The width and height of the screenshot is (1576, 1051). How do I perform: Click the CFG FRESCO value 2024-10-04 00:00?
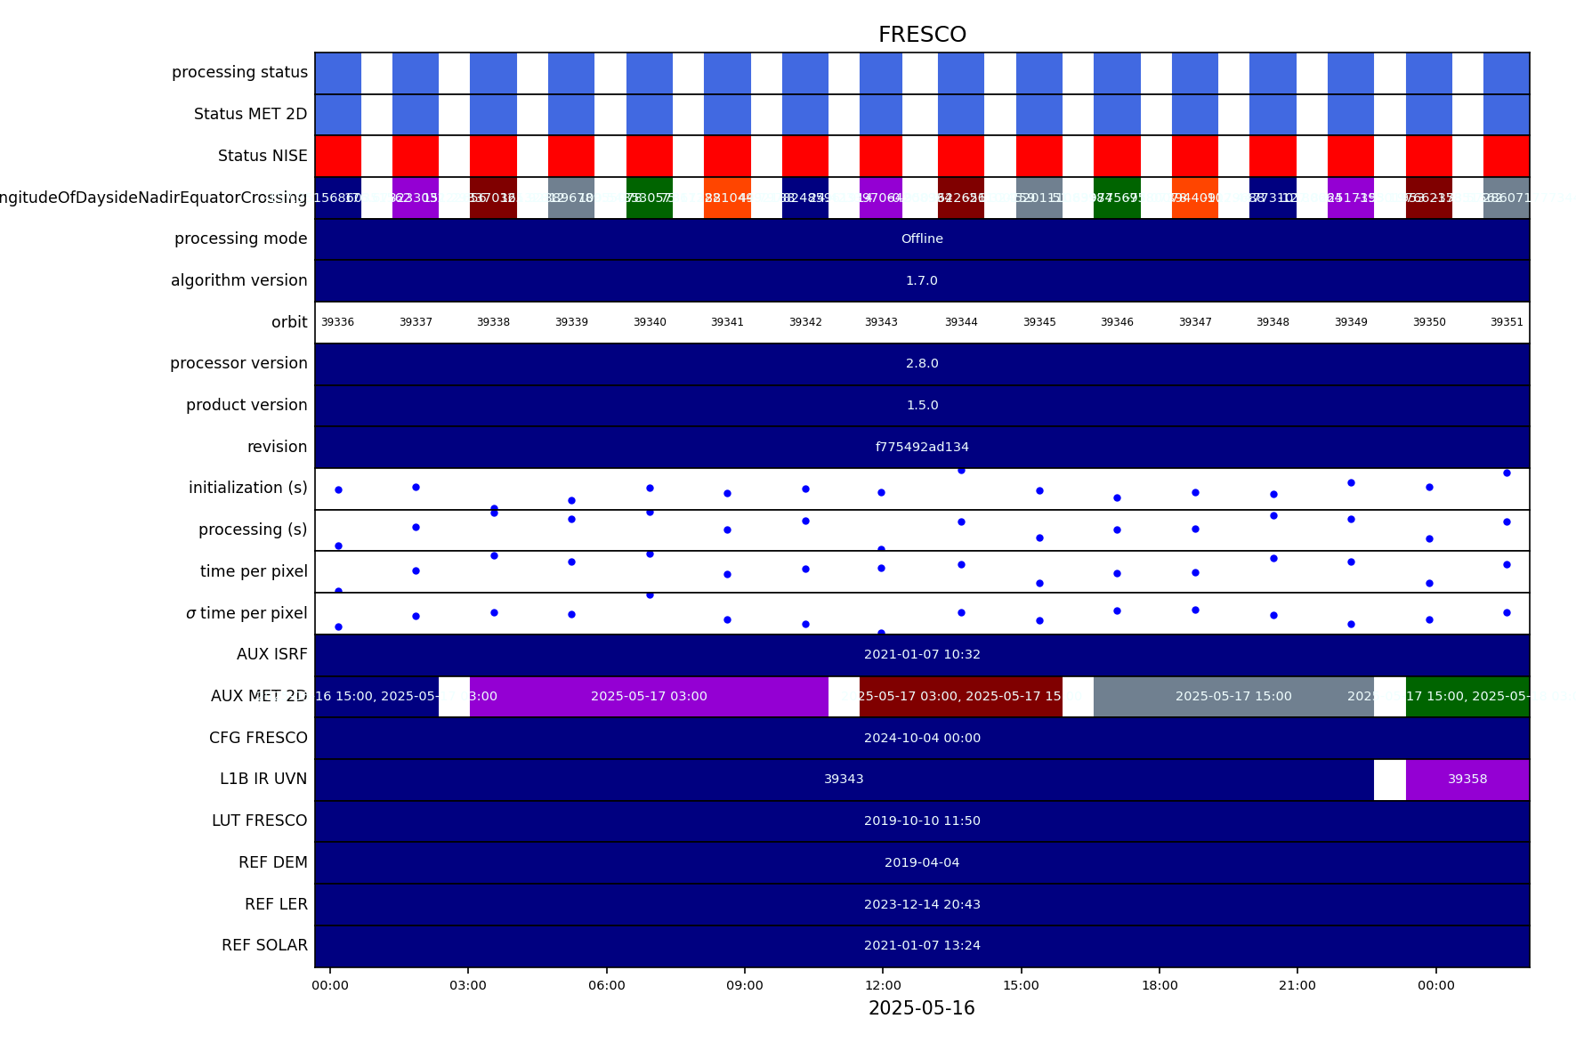click(x=922, y=738)
